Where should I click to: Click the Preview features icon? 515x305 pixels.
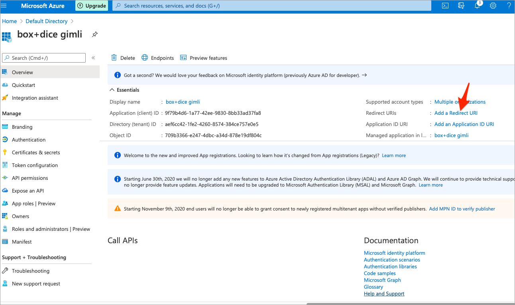pyautogui.click(x=183, y=58)
